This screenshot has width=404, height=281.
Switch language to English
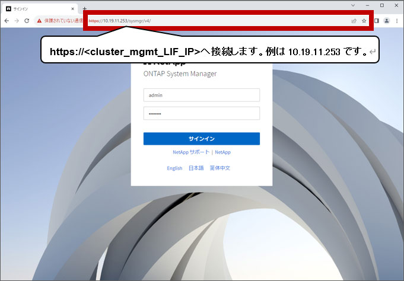point(174,168)
